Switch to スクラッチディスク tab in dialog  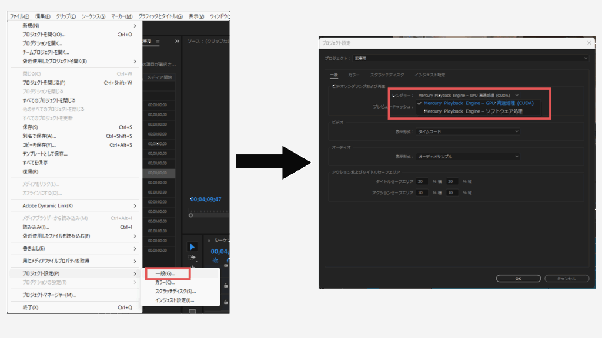pos(387,75)
